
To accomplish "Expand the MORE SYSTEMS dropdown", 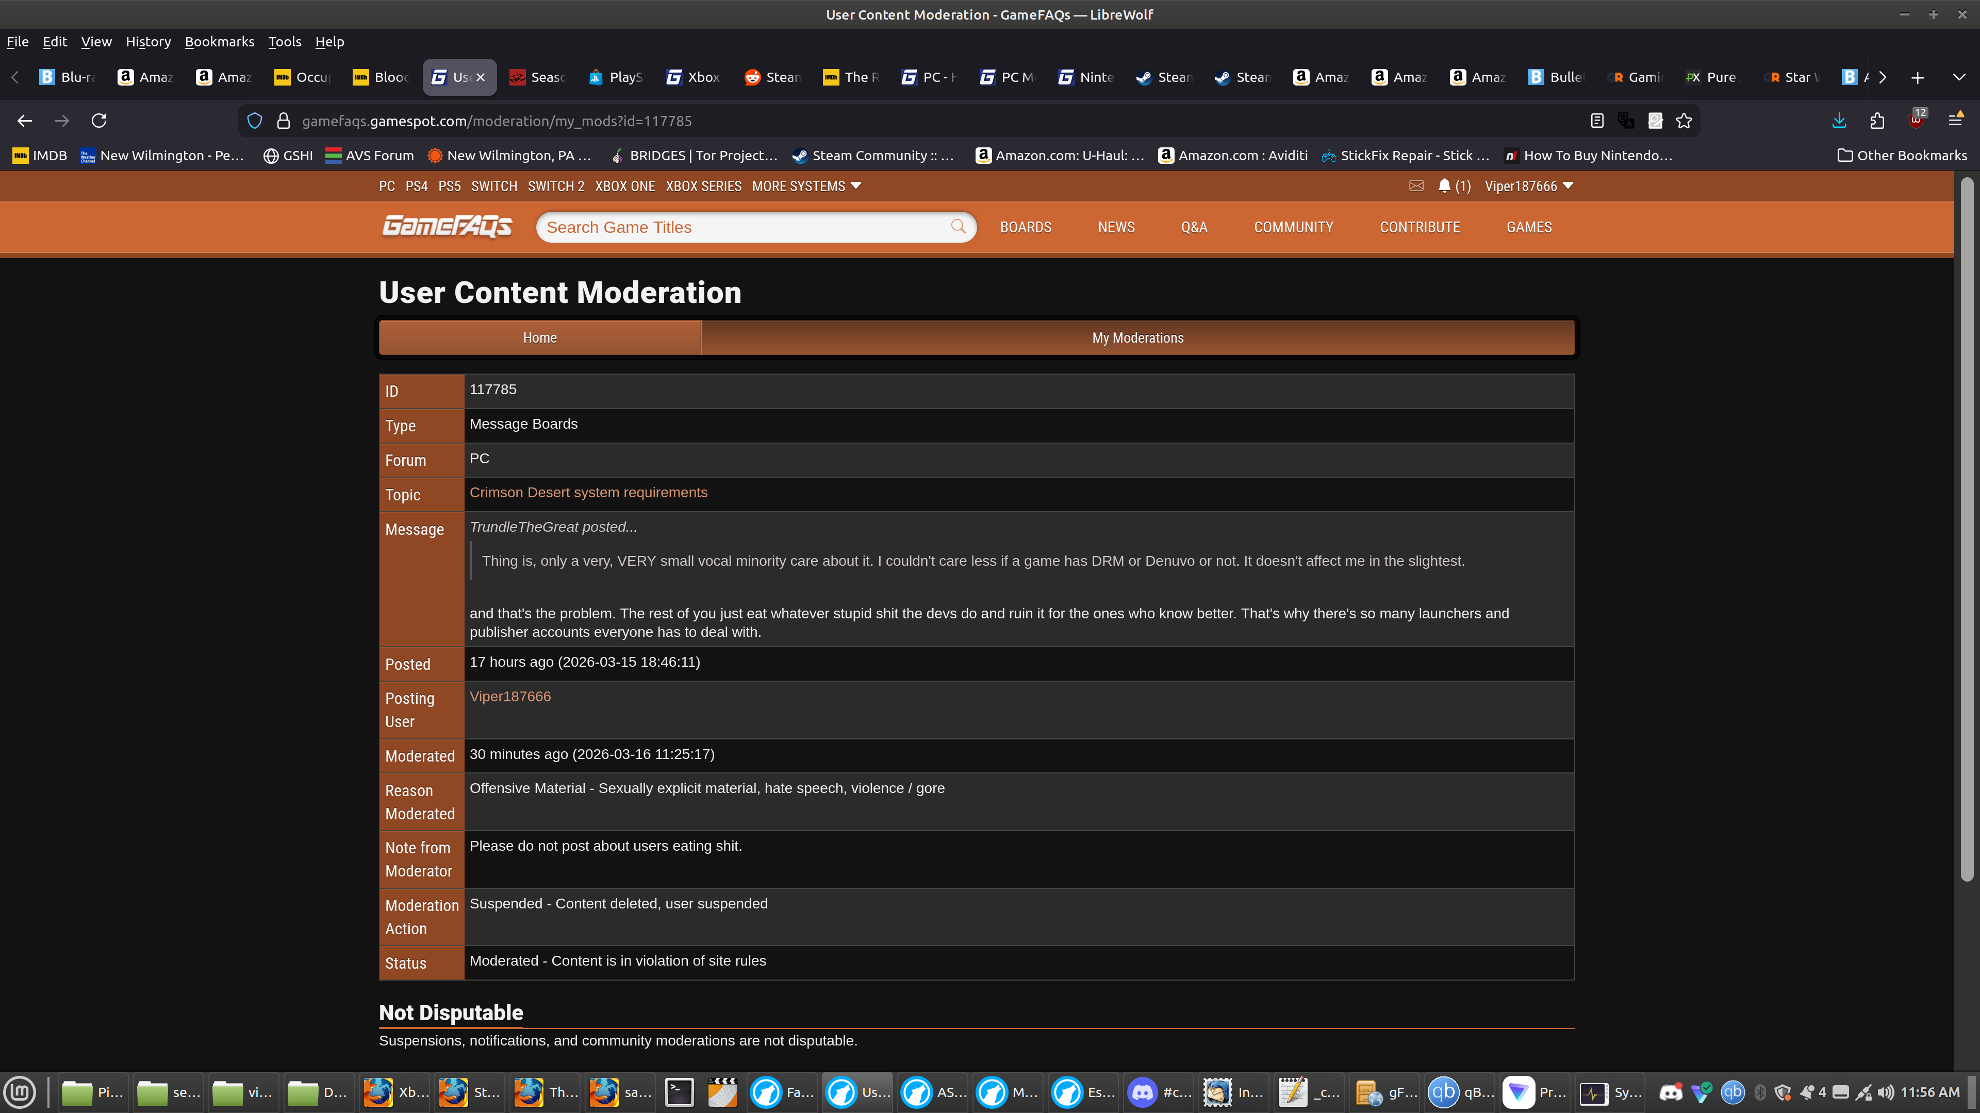I will [x=805, y=186].
